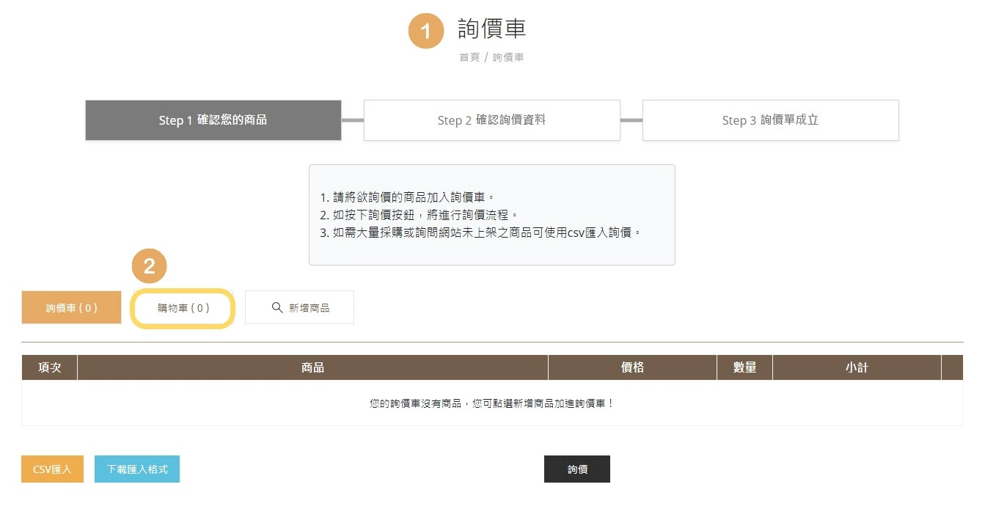
Task: Click the 詢價車 ( 0 ) orange button
Action: [x=71, y=307]
